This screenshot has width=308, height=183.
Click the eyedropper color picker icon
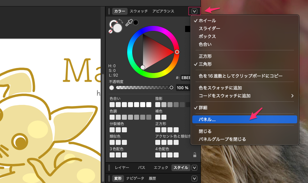(129, 23)
